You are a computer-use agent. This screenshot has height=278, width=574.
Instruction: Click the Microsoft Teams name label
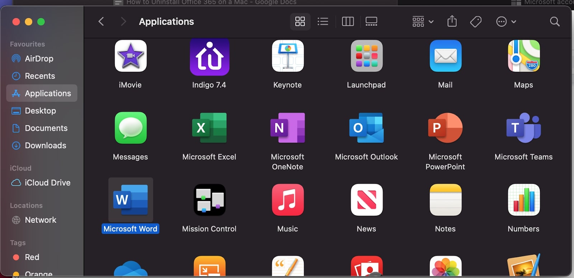point(524,157)
